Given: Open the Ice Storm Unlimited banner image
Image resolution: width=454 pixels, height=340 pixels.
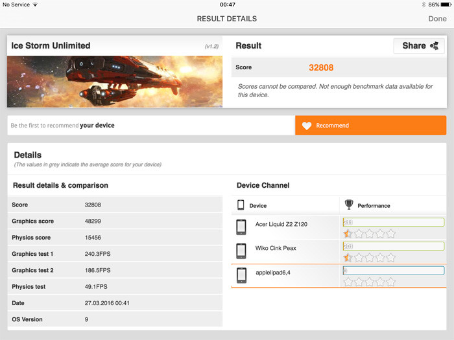Looking at the screenshot, I should (x=115, y=82).
